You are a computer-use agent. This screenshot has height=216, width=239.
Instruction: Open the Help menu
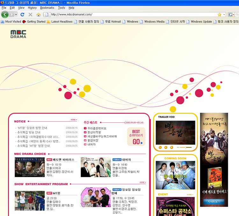pos(71,8)
